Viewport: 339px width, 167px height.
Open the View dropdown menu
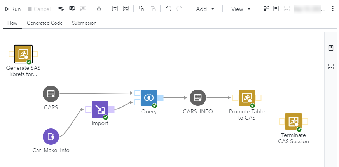241,9
